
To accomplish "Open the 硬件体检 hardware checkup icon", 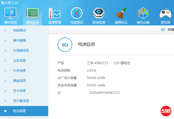I will tap(10, 13).
